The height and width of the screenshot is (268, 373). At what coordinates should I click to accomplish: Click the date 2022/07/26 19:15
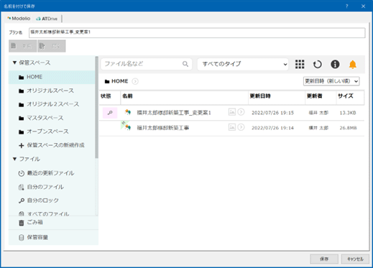pos(272,113)
